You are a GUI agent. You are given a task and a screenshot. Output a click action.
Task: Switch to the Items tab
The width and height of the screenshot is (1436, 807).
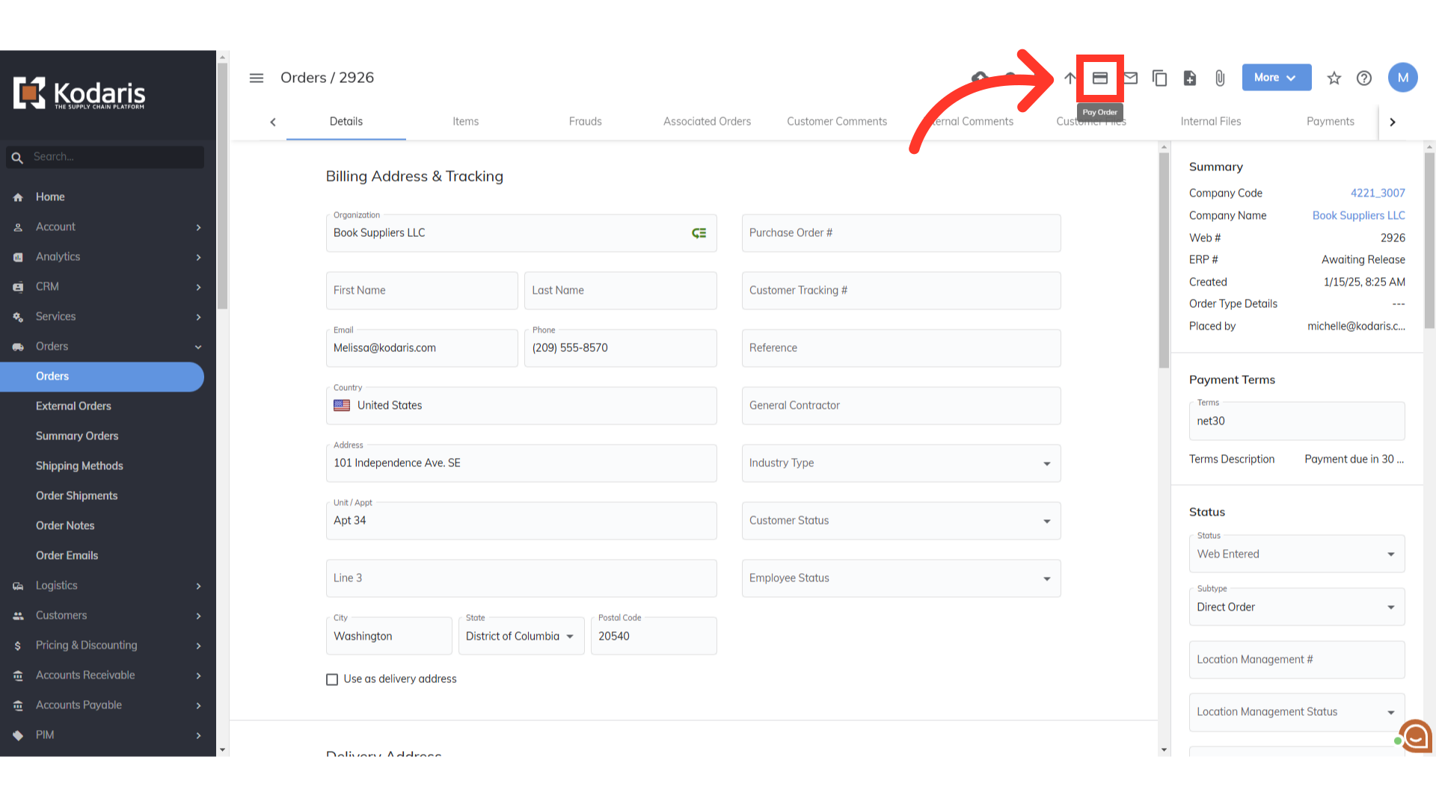465,121
